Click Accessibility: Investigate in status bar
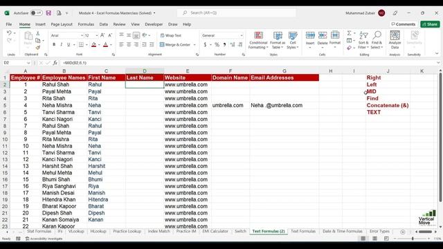 coord(44,239)
